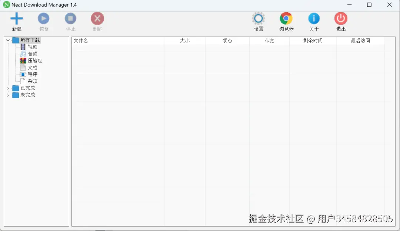Click the 新建 text label

click(17, 29)
